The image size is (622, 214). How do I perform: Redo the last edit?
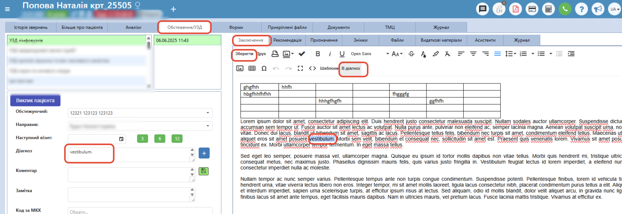[x=288, y=68]
